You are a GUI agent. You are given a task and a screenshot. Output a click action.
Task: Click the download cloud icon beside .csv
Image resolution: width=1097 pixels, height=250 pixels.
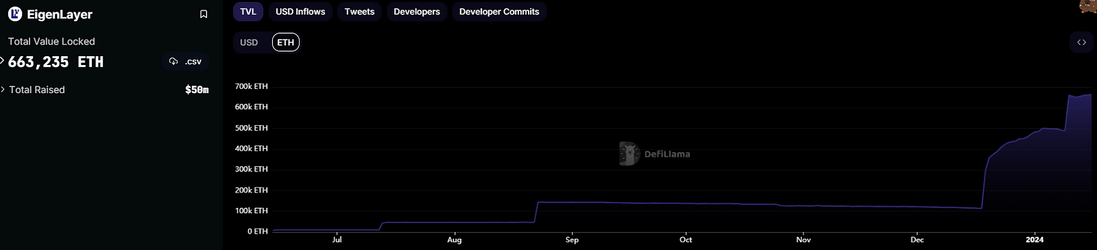point(173,62)
